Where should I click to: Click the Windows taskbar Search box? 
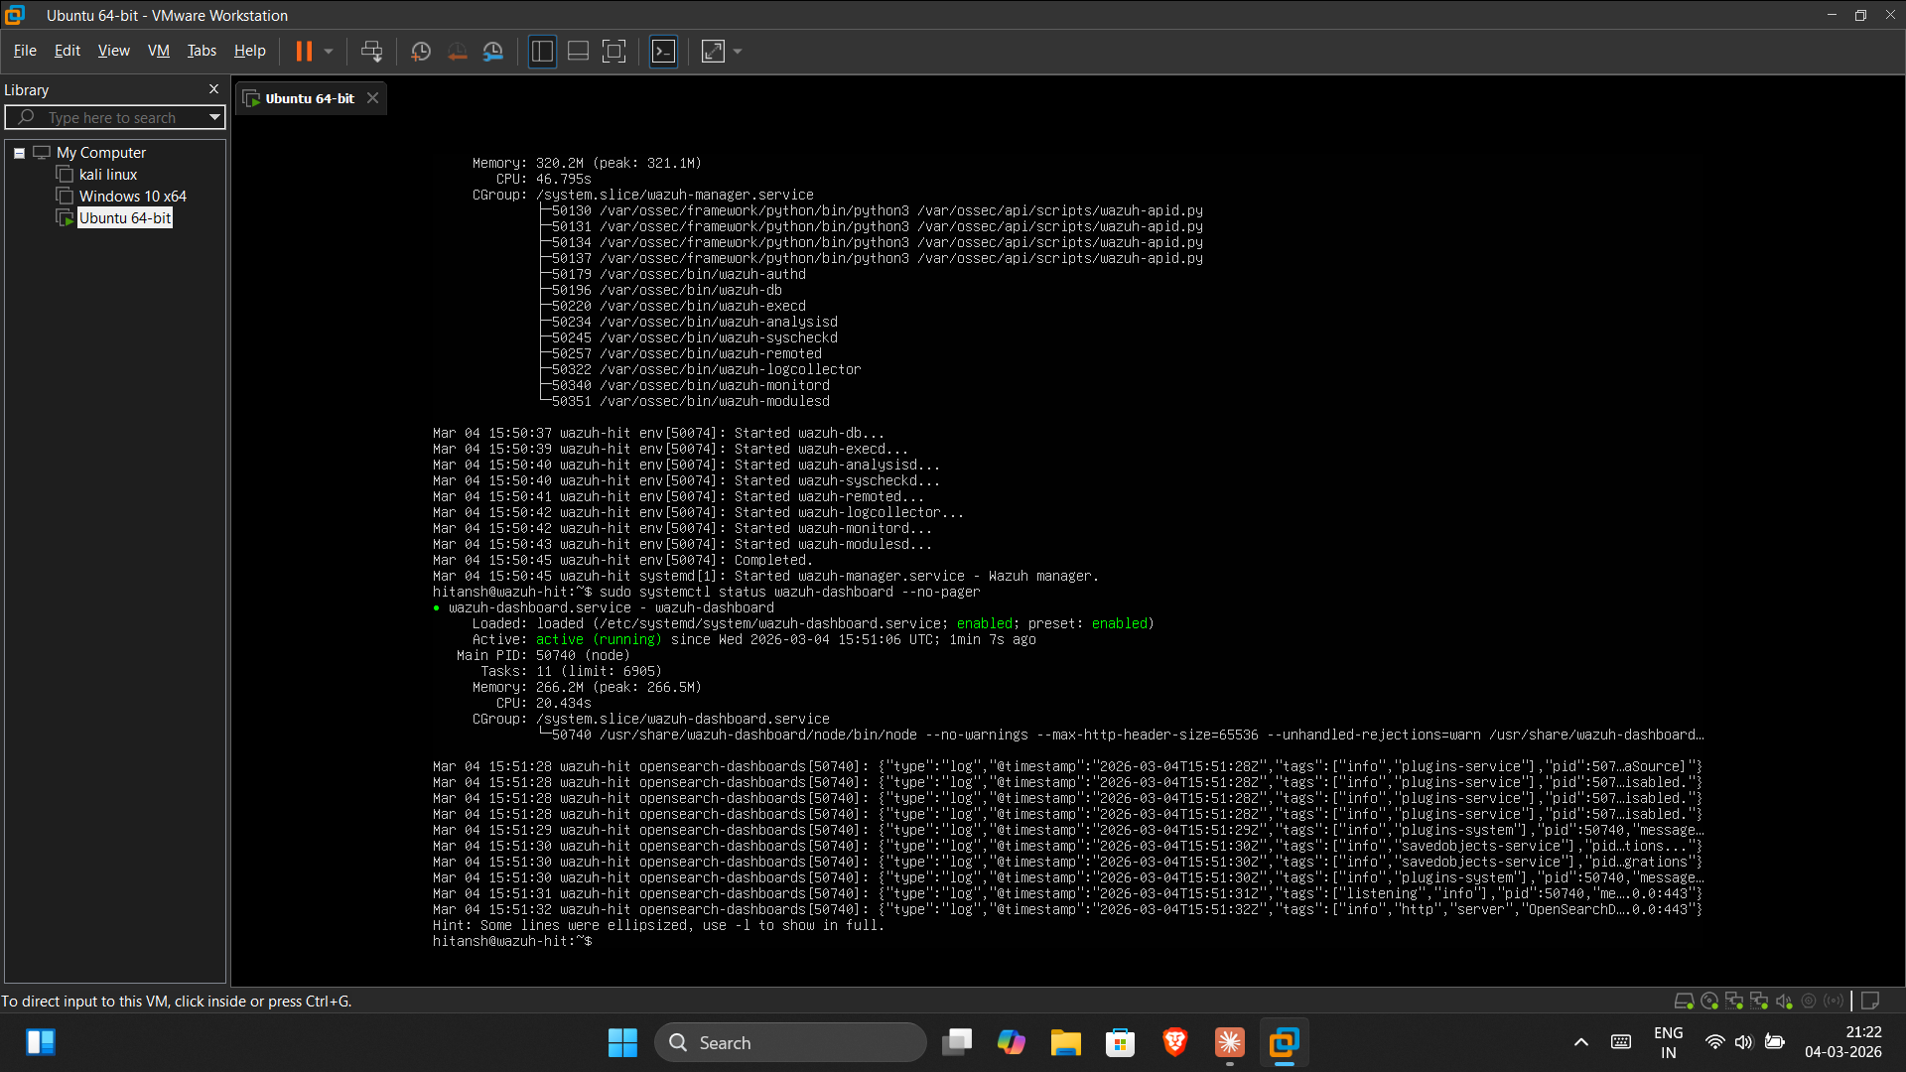pos(790,1043)
